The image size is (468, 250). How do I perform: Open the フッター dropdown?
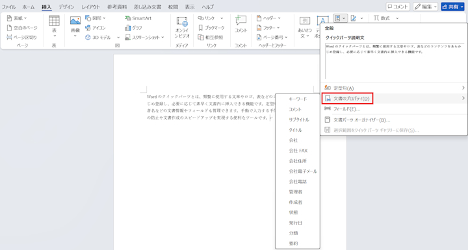pos(268,28)
